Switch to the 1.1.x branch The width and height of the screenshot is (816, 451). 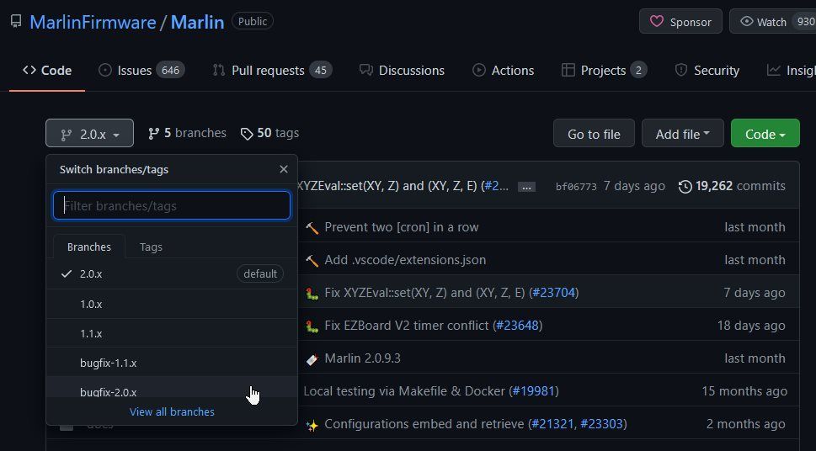click(x=172, y=333)
